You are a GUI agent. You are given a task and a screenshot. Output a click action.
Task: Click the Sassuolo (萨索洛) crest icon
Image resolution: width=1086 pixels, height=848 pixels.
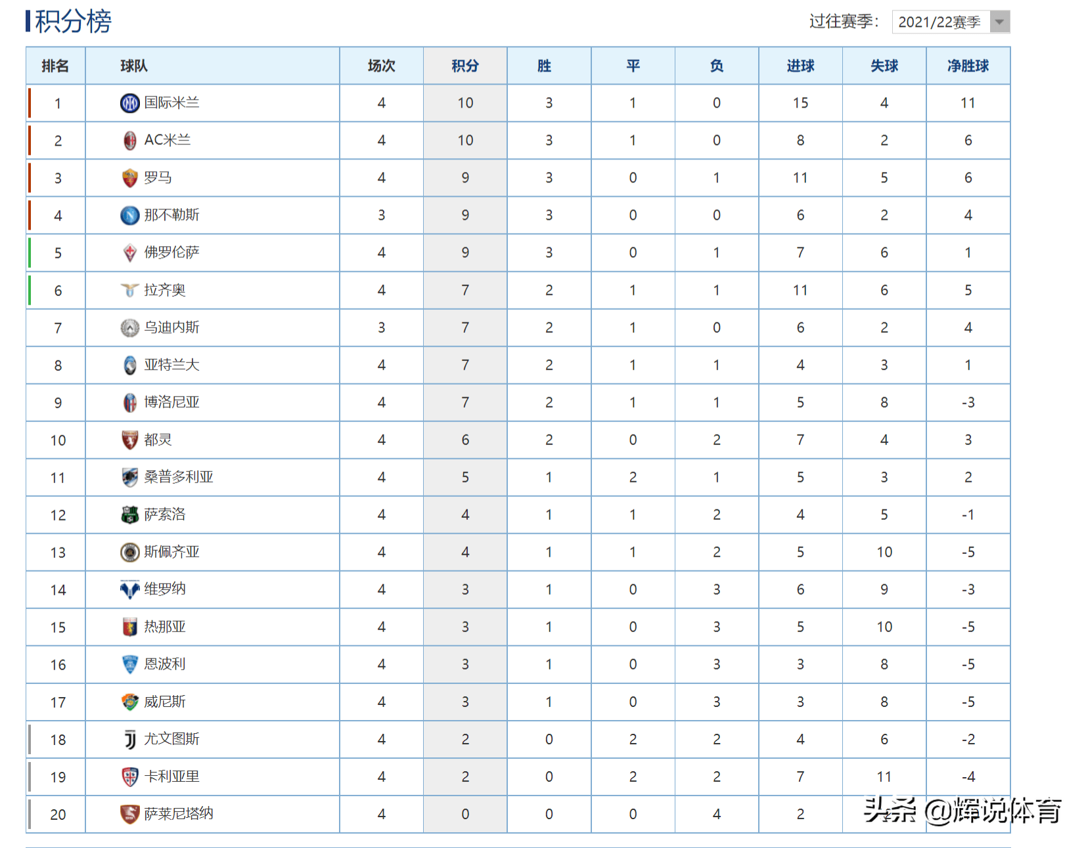click(x=130, y=515)
